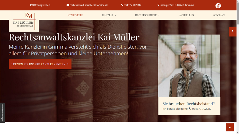Click the rechtsanwalt_mueller@t-online.de email link
Screen dimensions: 239x134
click(x=89, y=5)
